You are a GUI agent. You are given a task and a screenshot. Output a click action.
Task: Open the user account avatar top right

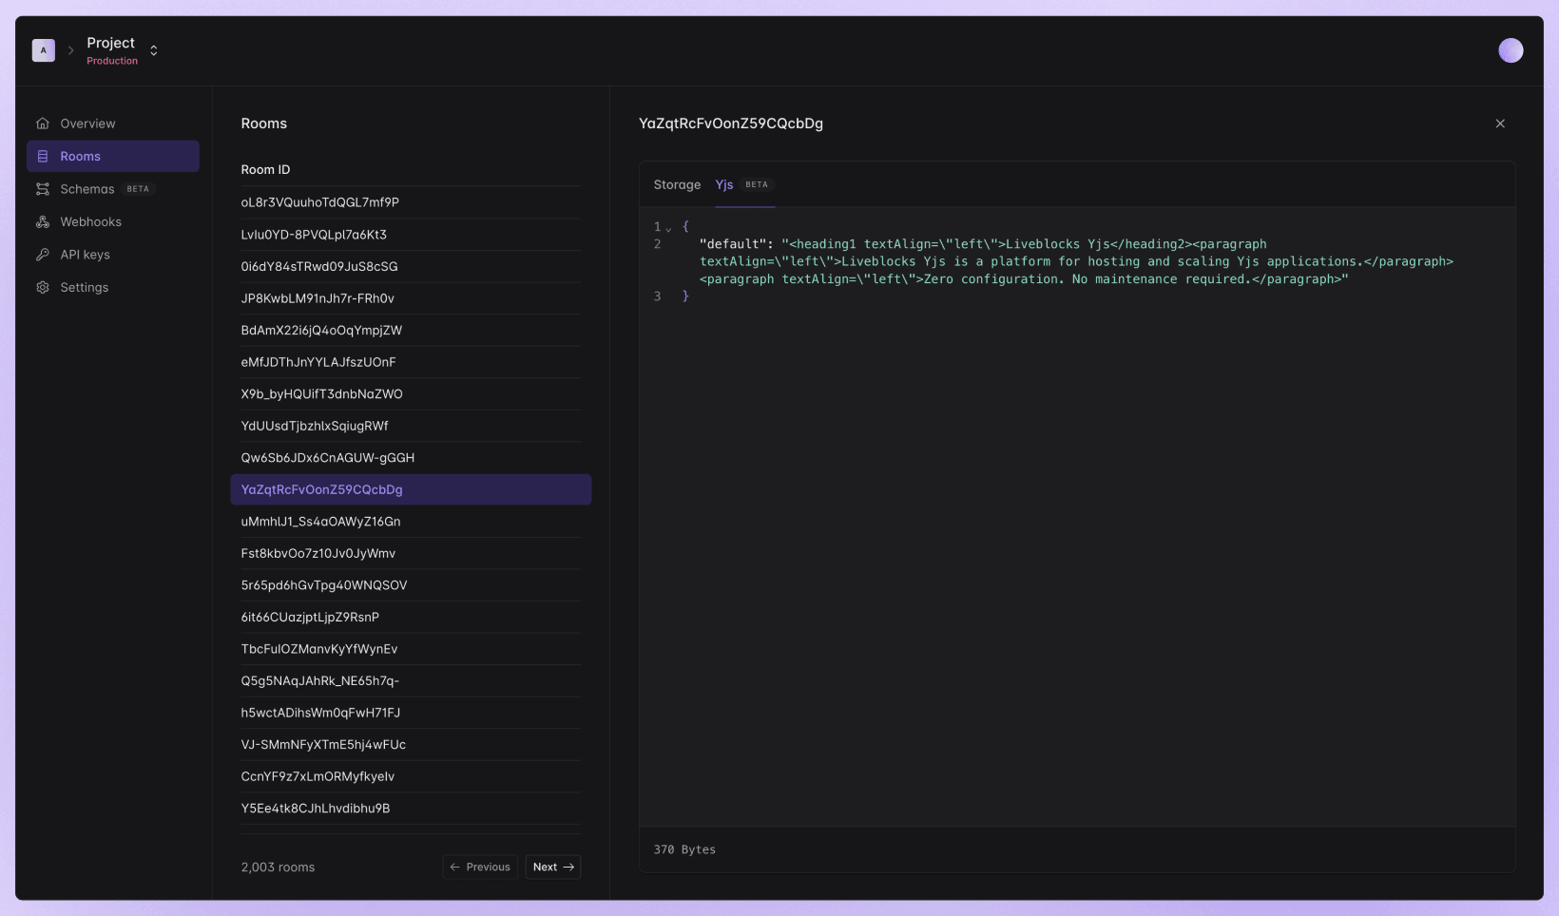click(1511, 49)
